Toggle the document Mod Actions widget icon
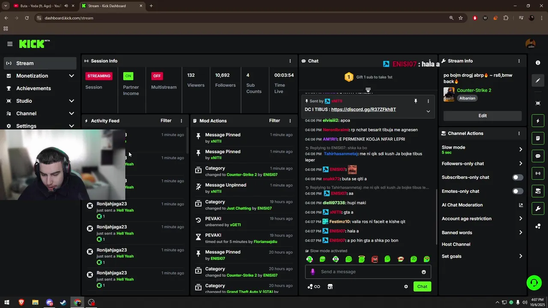 tap(538, 139)
